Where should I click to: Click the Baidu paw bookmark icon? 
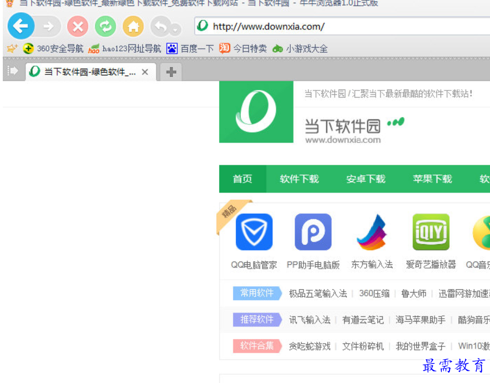click(x=172, y=49)
